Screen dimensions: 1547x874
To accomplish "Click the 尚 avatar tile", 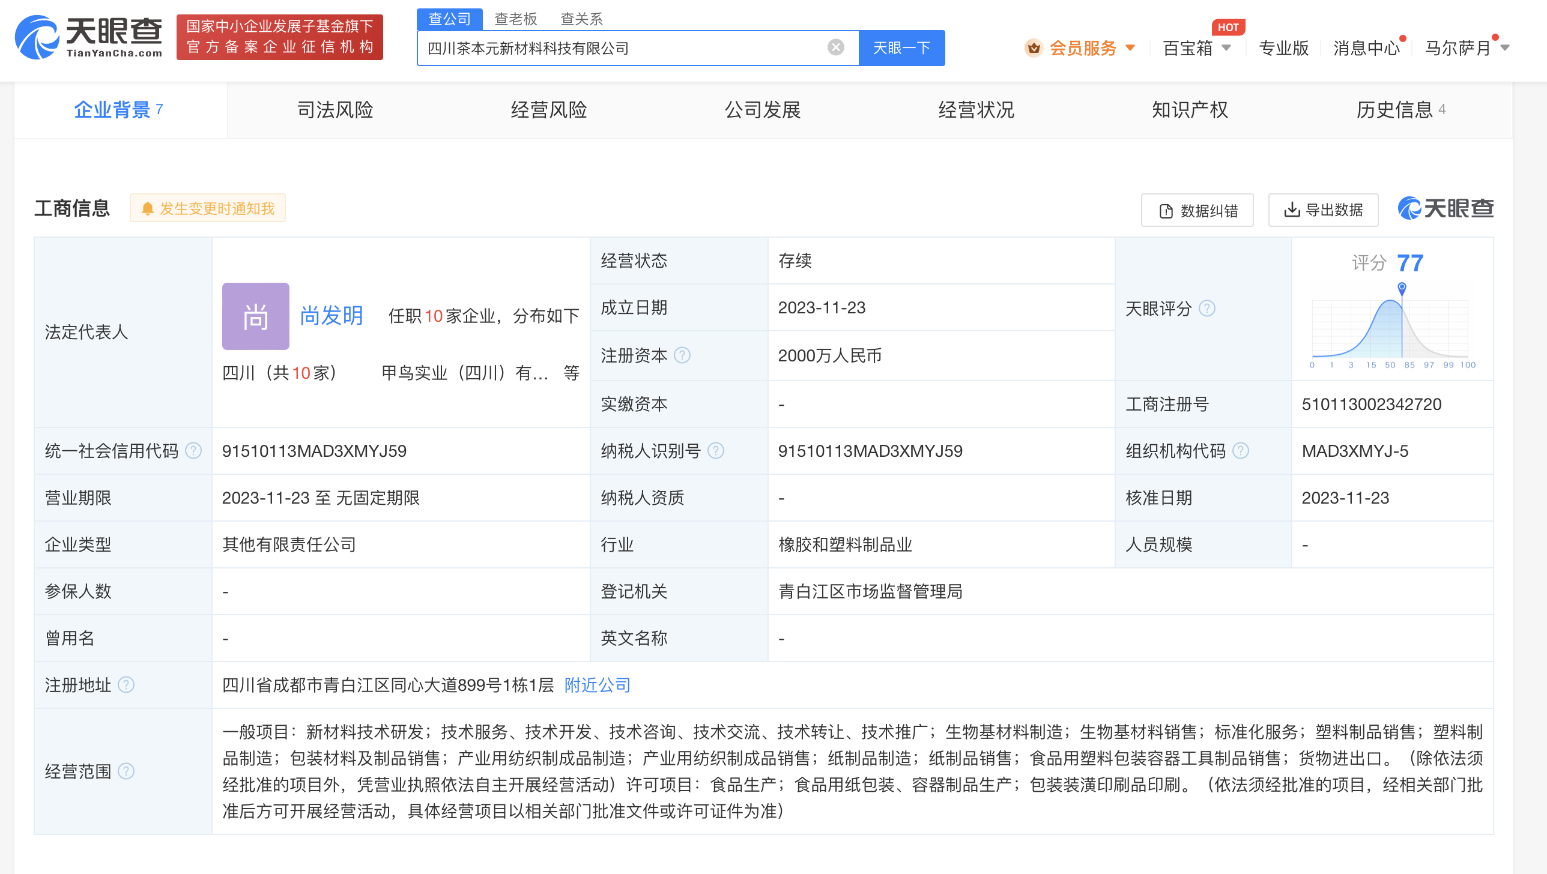I will coord(256,316).
